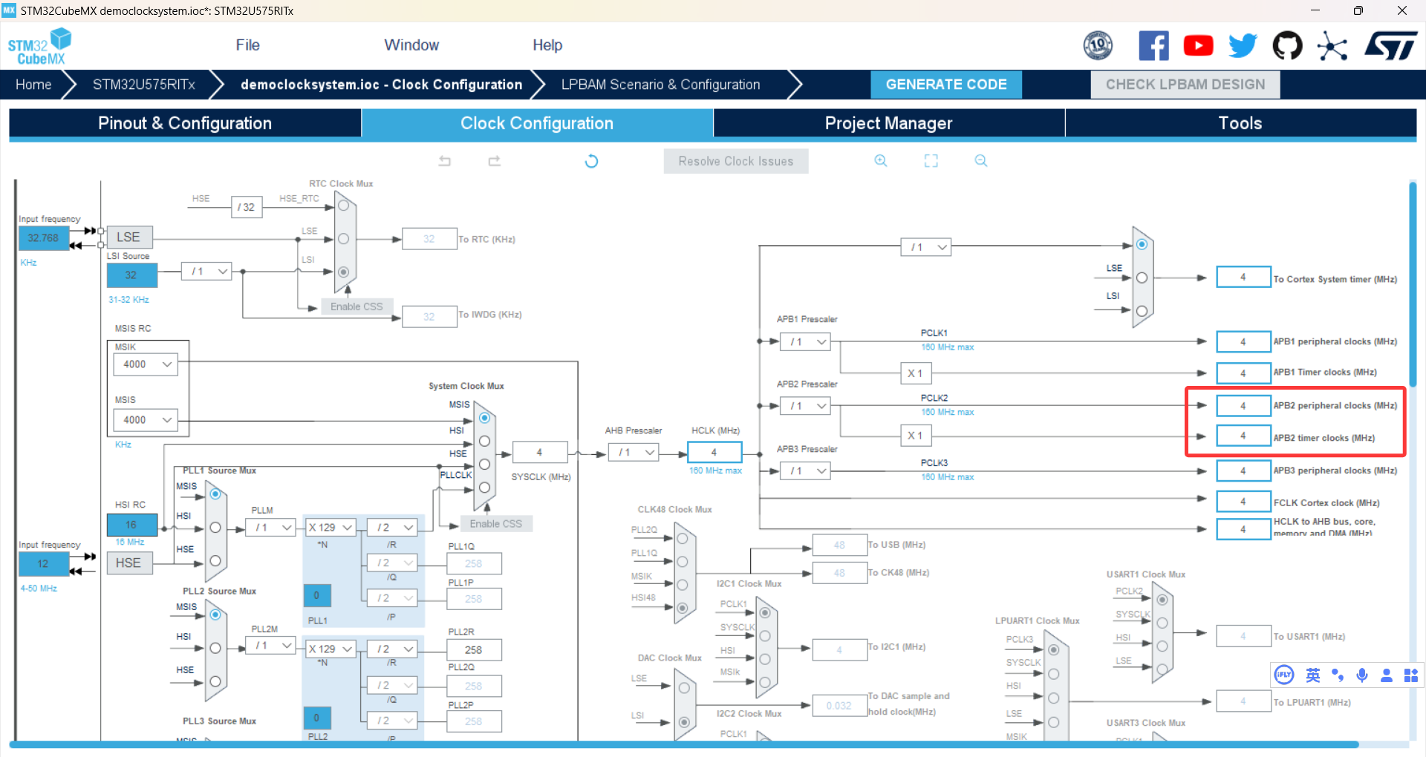
Task: Select PLLCLK in System Clock Mux
Action: tap(484, 487)
